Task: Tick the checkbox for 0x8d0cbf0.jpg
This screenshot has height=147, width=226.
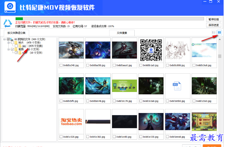Action: 61,101
